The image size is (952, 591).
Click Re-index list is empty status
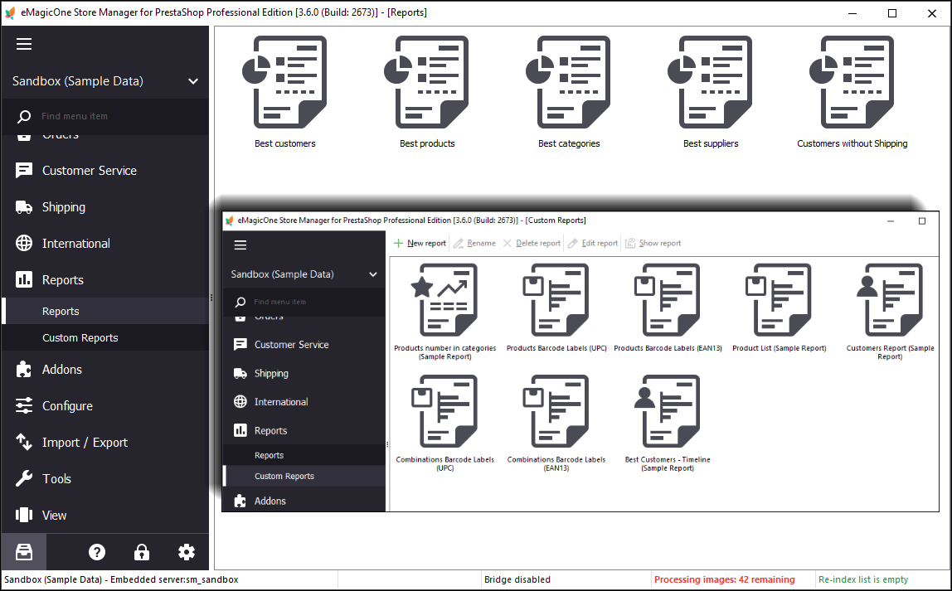862,579
